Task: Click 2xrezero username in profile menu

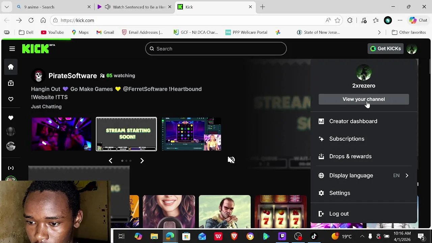Action: click(363, 86)
